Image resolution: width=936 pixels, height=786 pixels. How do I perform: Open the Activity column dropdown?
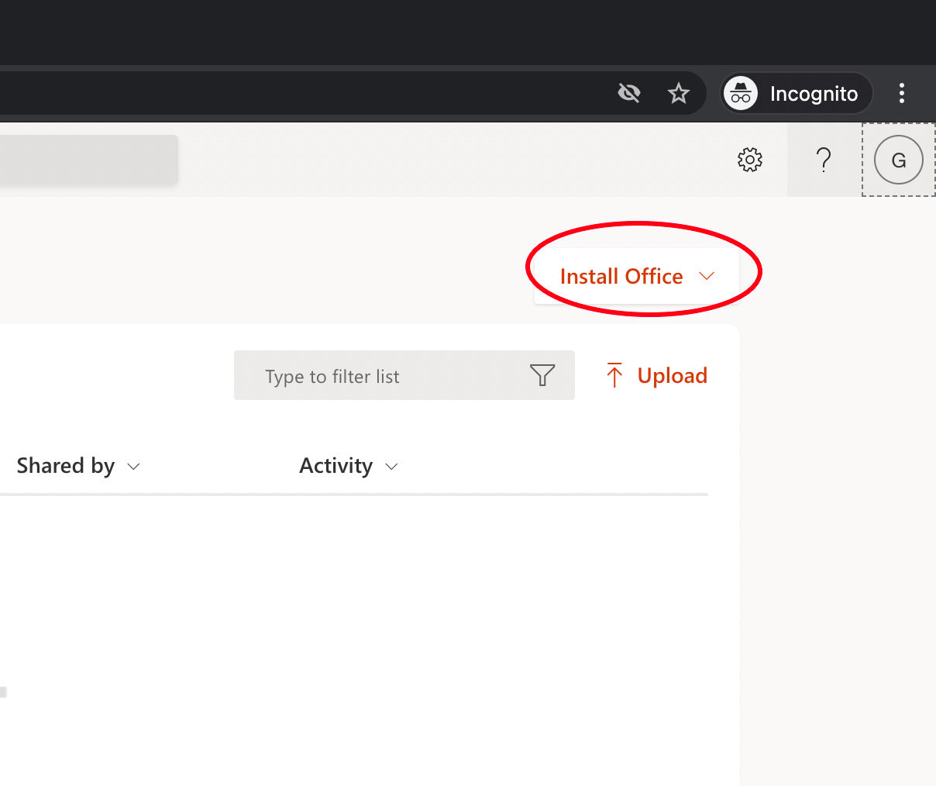pos(349,466)
